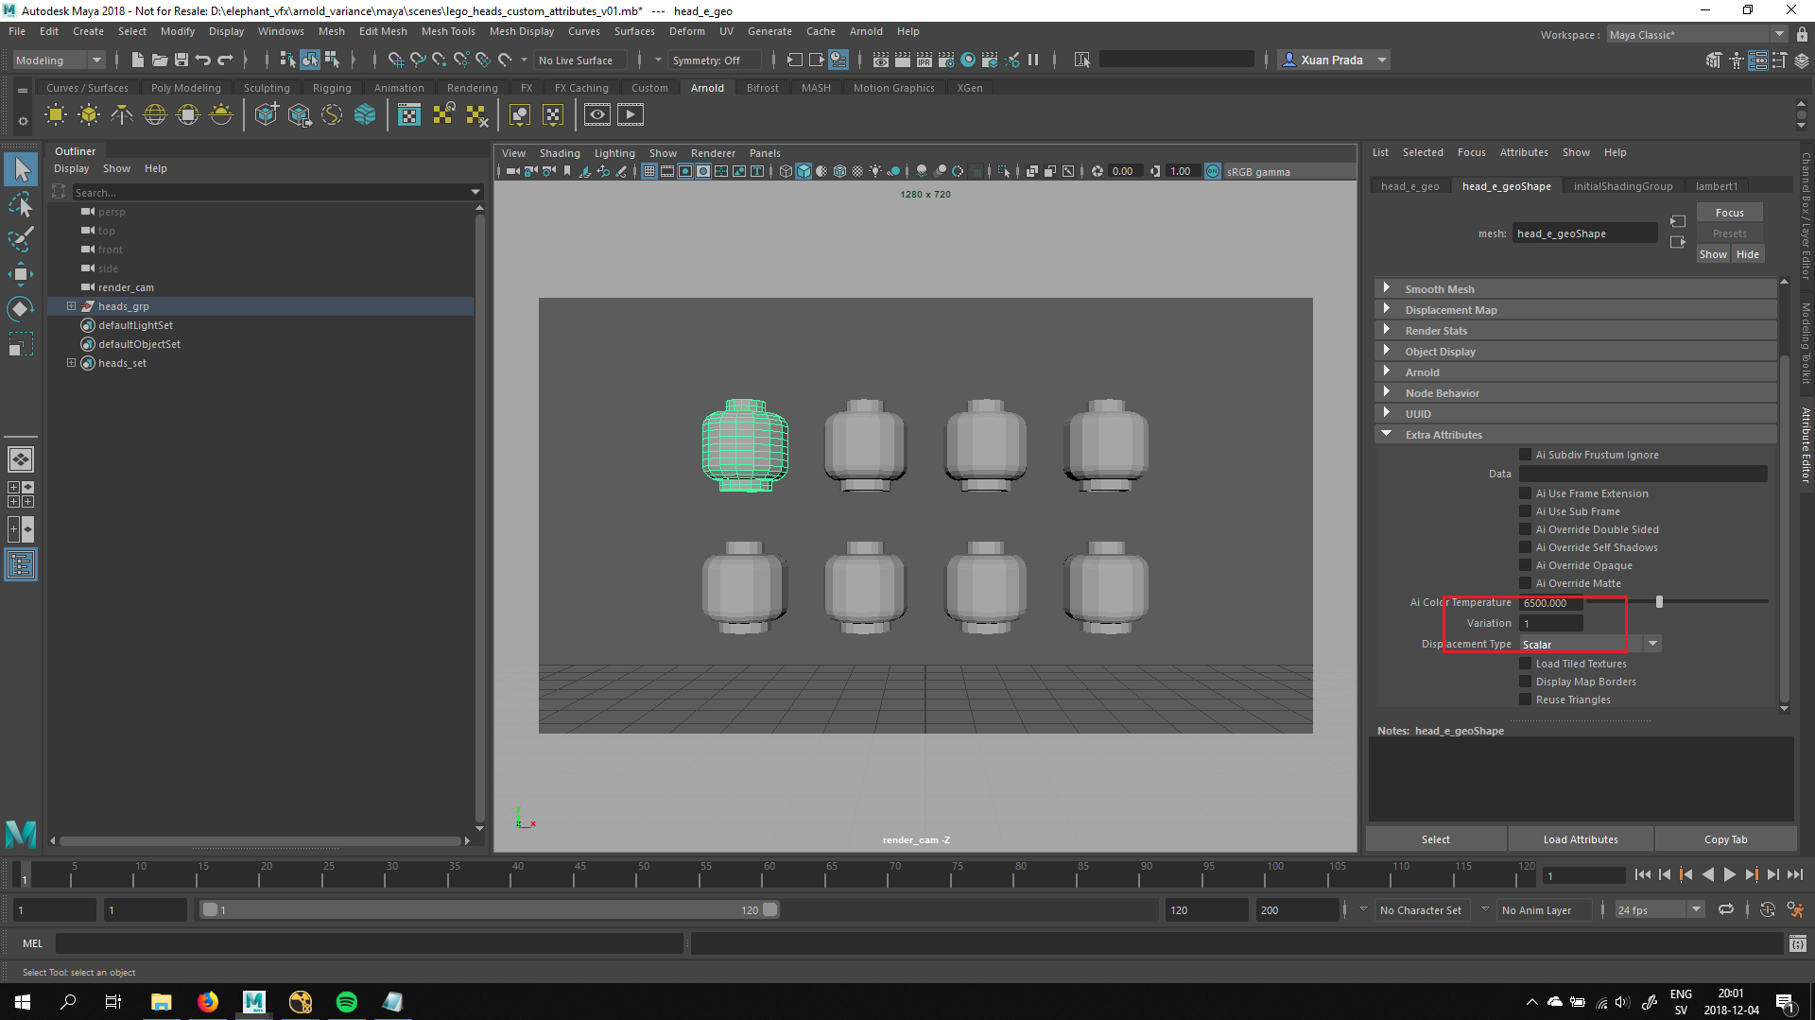1815x1020 pixels.
Task: Enable Ai Use Frame Extension checkbox
Action: (1525, 493)
